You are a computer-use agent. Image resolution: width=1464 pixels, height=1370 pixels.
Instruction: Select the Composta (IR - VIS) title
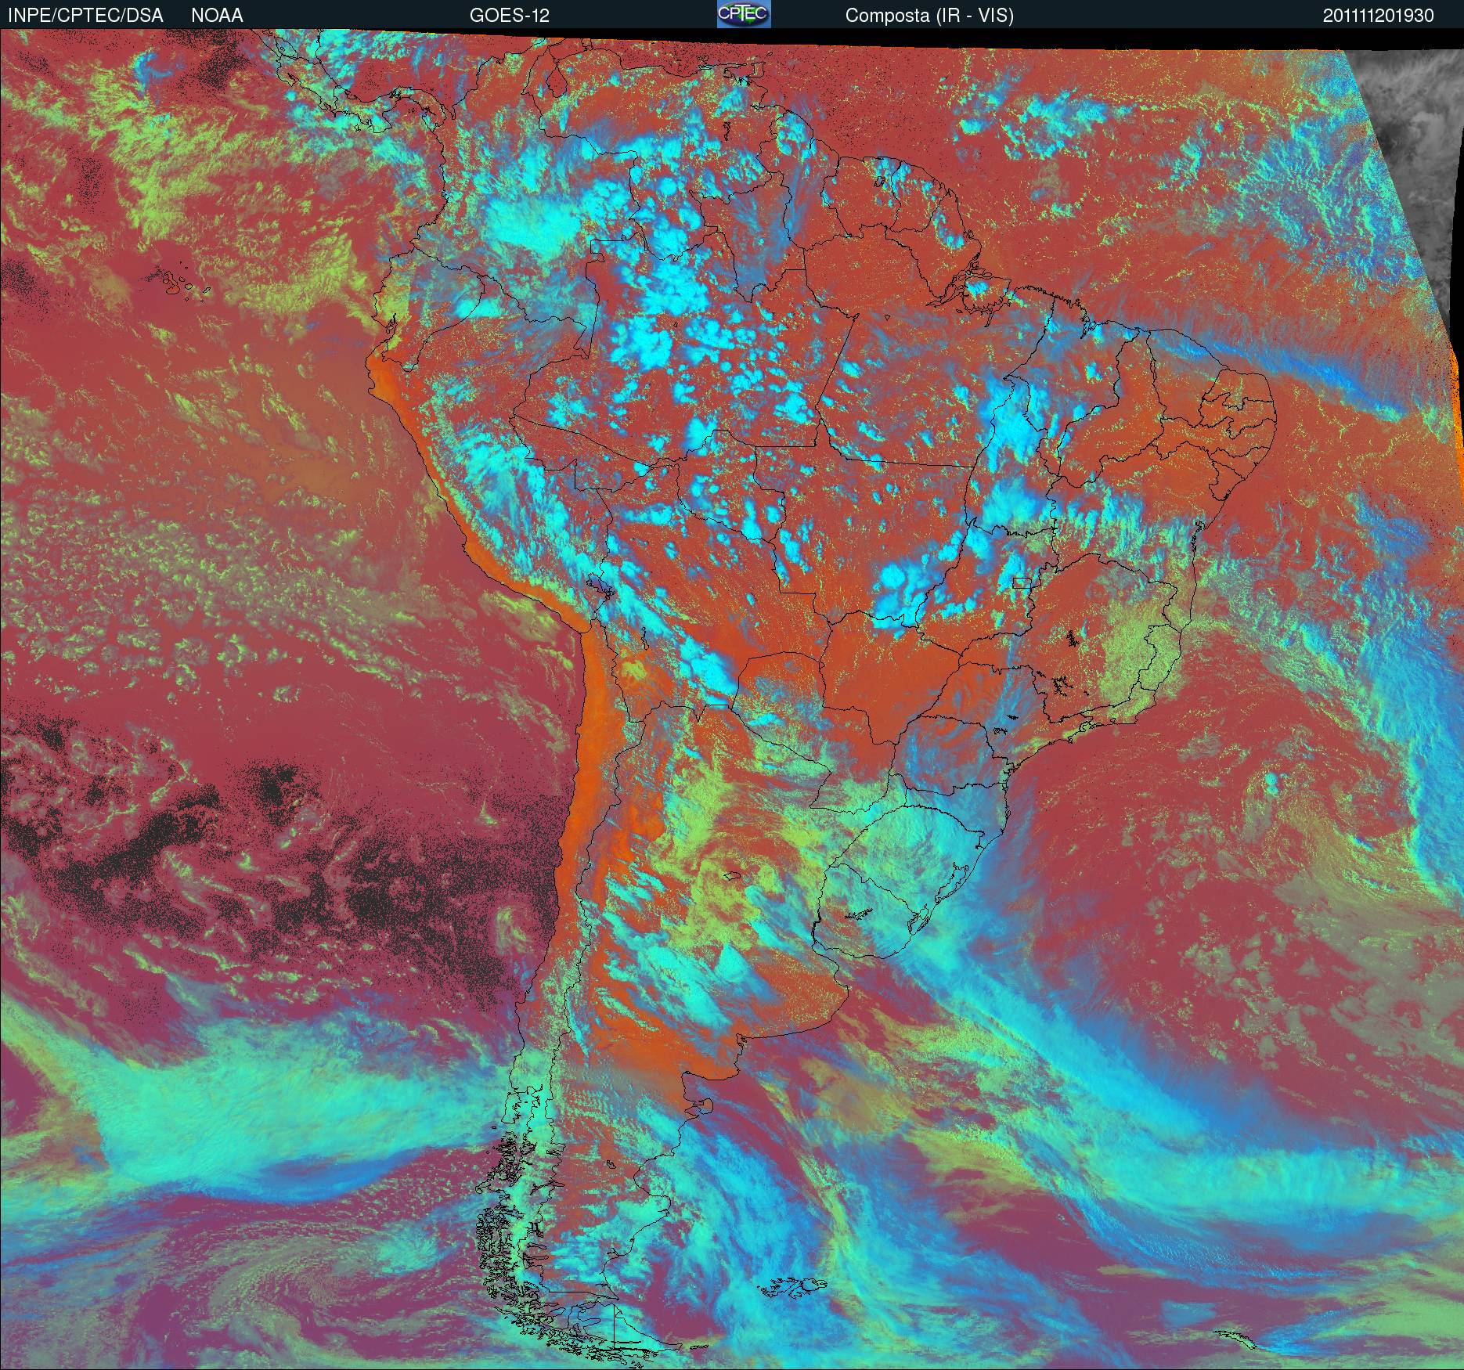929,16
